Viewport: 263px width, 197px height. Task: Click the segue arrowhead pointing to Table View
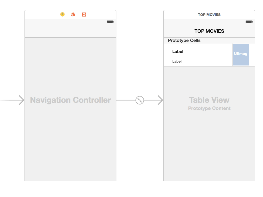[x=160, y=100]
